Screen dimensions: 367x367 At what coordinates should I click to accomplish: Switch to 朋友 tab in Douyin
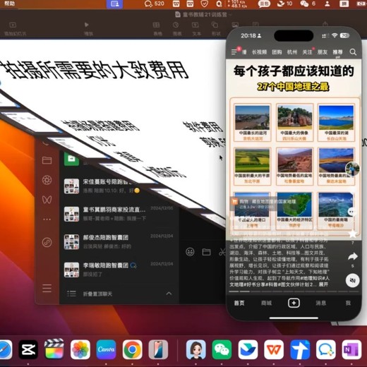coord(323,52)
